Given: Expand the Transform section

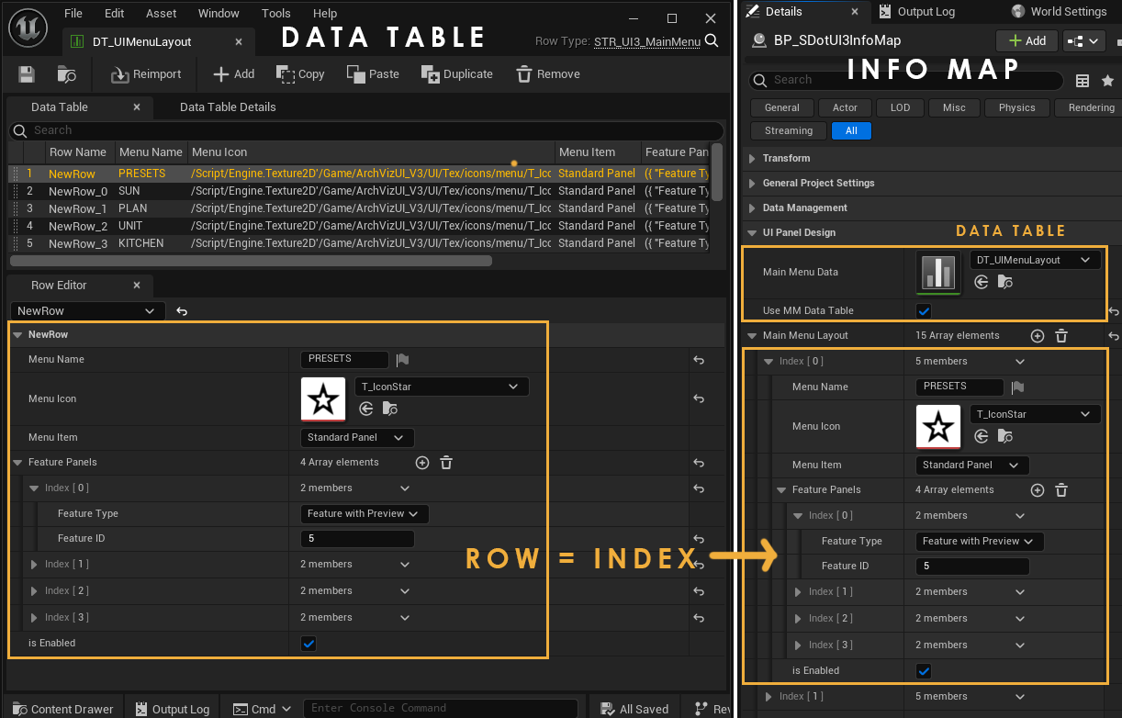Looking at the screenshot, I should point(753,159).
